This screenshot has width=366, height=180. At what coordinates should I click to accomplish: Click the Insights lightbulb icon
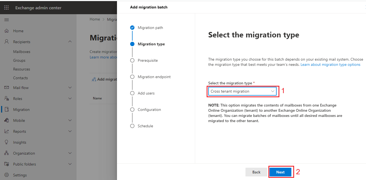tap(7, 142)
